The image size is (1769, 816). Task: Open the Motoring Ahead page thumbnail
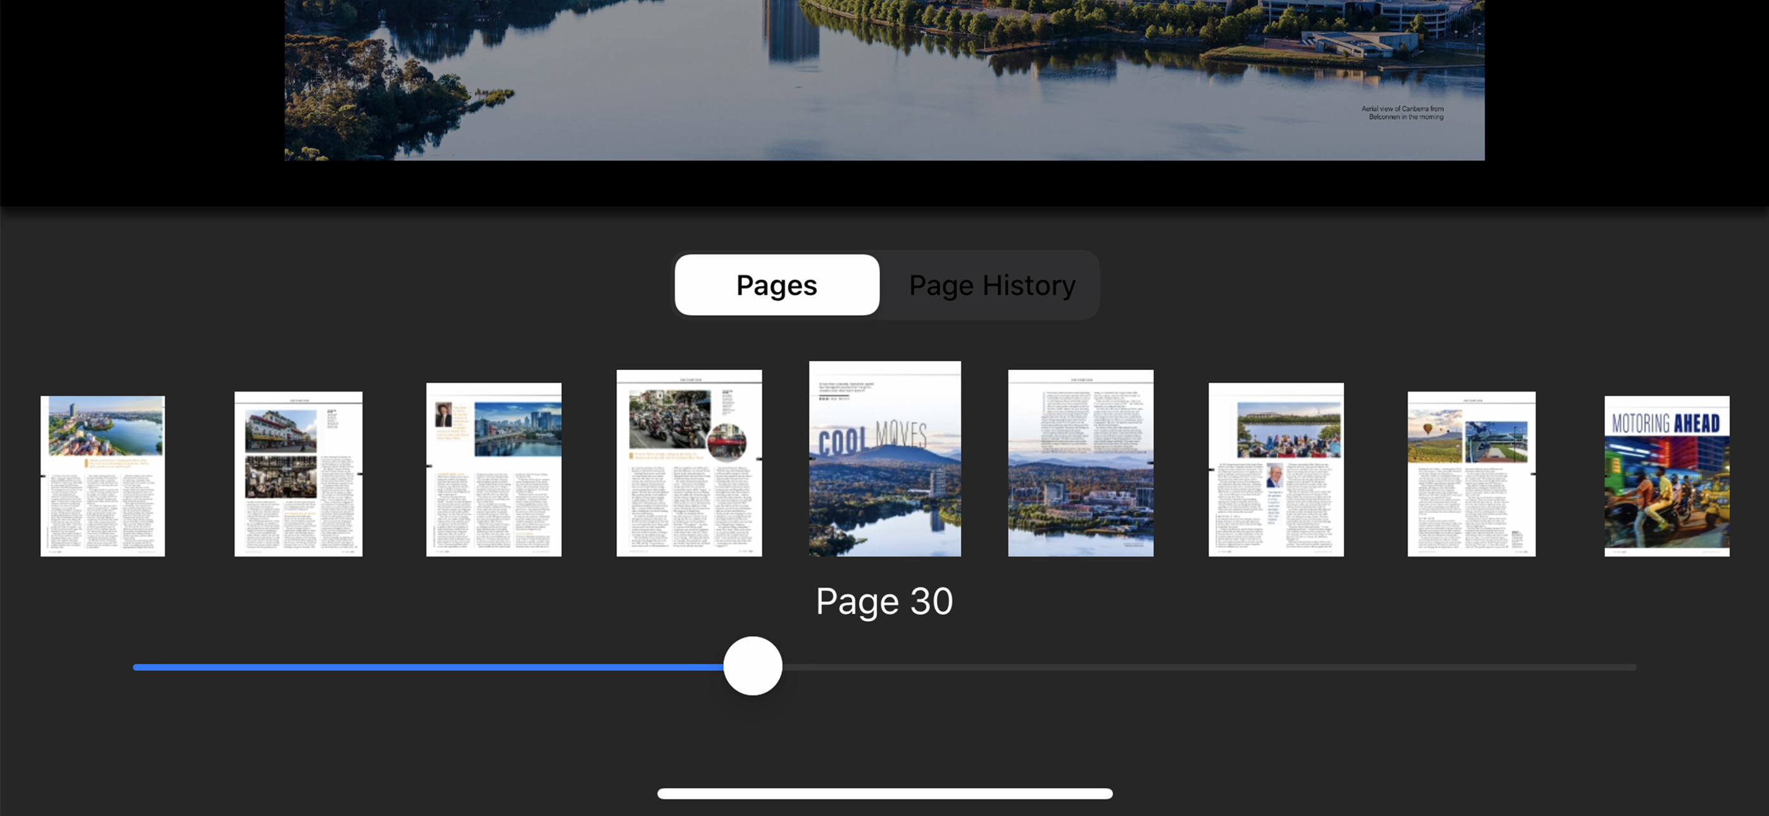(1667, 476)
